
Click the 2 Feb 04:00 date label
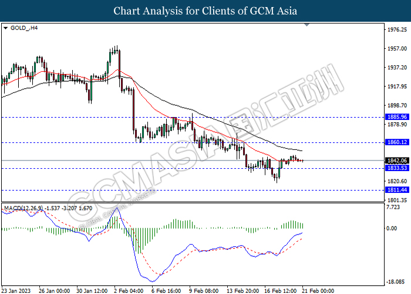coord(129,290)
